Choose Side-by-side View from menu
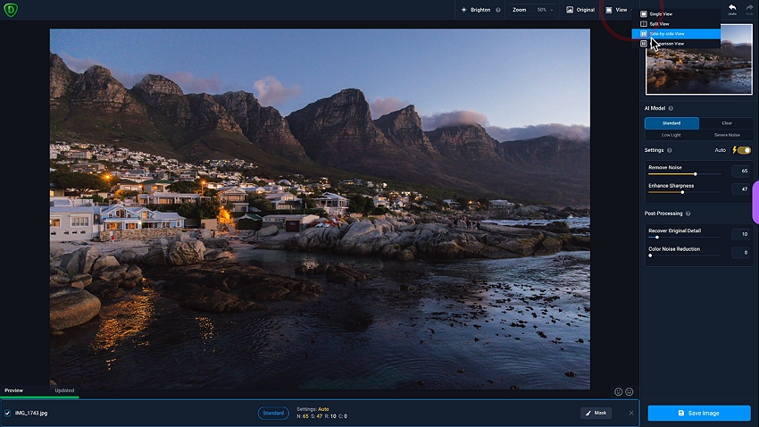The width and height of the screenshot is (759, 427). 674,34
